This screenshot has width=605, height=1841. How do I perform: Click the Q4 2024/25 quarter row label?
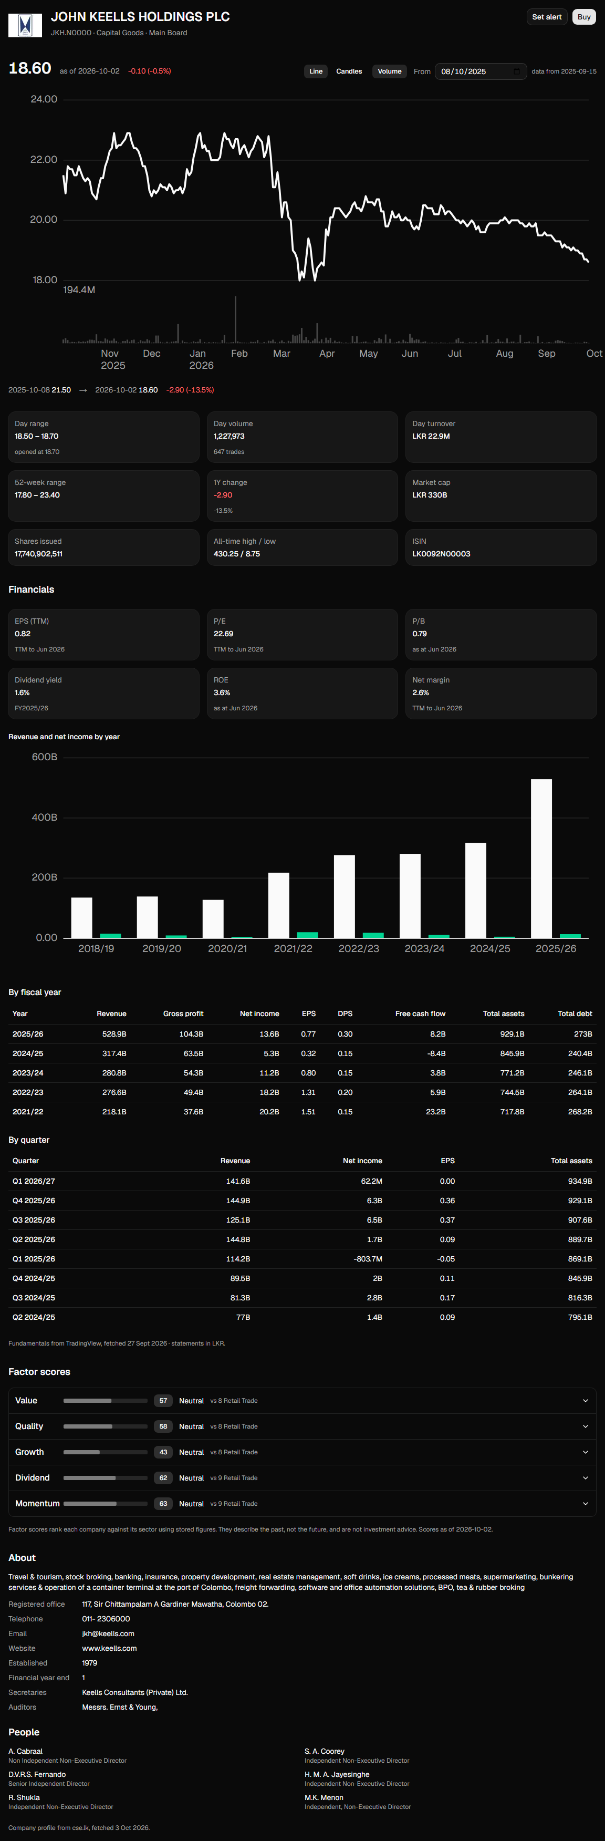(x=34, y=1278)
